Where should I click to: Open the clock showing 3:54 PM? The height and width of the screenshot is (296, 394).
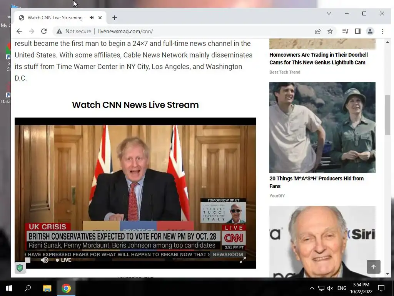click(x=361, y=288)
